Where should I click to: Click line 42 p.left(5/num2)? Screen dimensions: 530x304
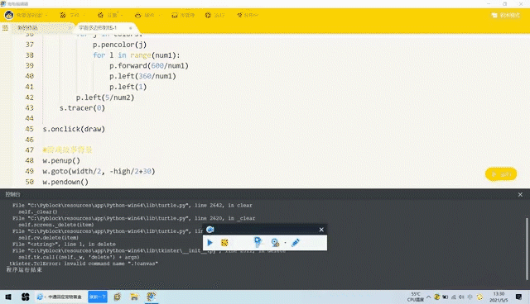click(x=105, y=97)
